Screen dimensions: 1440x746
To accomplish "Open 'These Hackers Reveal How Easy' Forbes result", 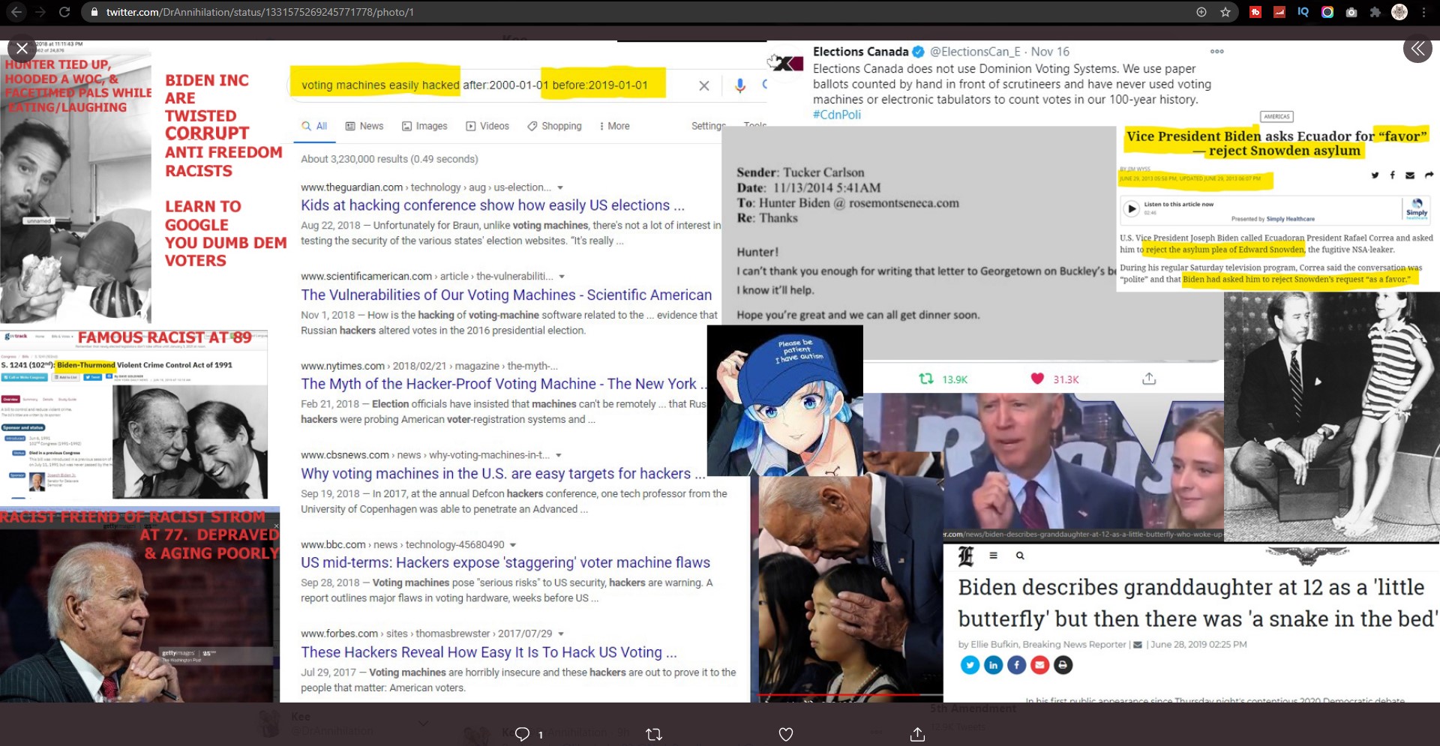I will click(489, 652).
